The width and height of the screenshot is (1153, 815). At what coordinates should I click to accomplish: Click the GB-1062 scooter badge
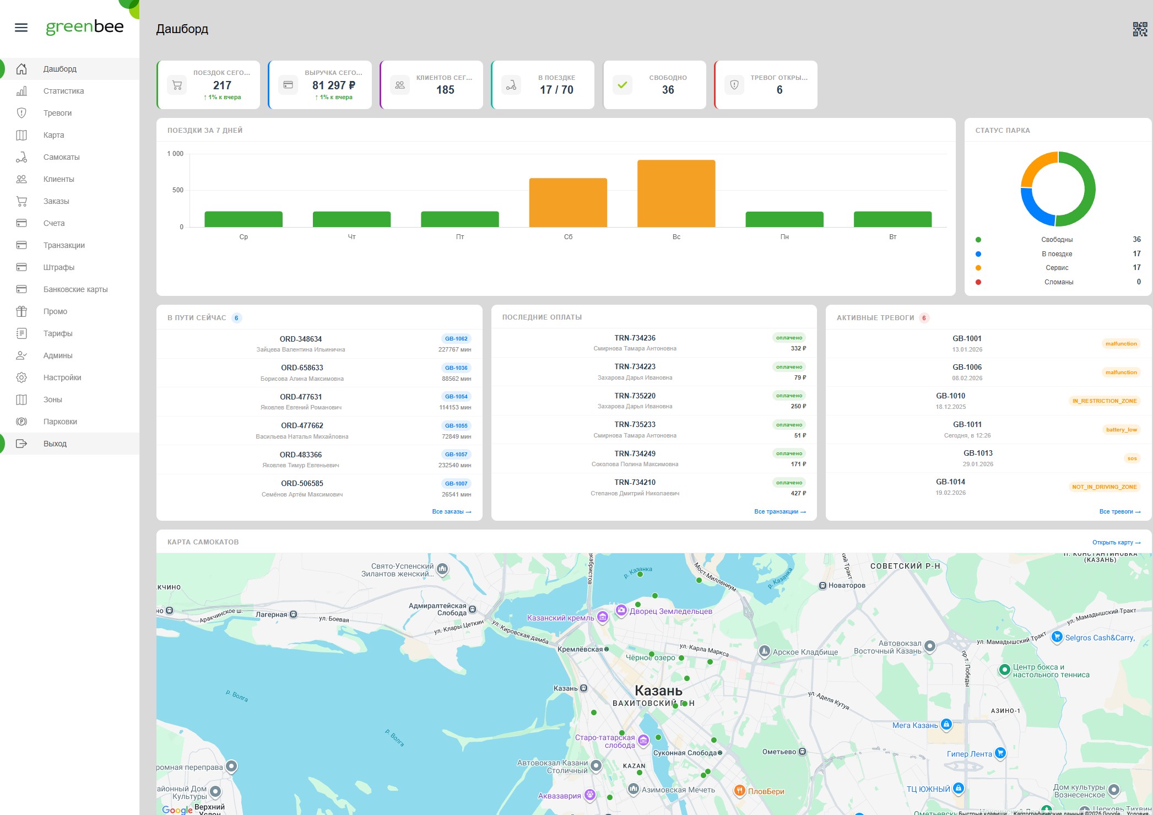[456, 339]
